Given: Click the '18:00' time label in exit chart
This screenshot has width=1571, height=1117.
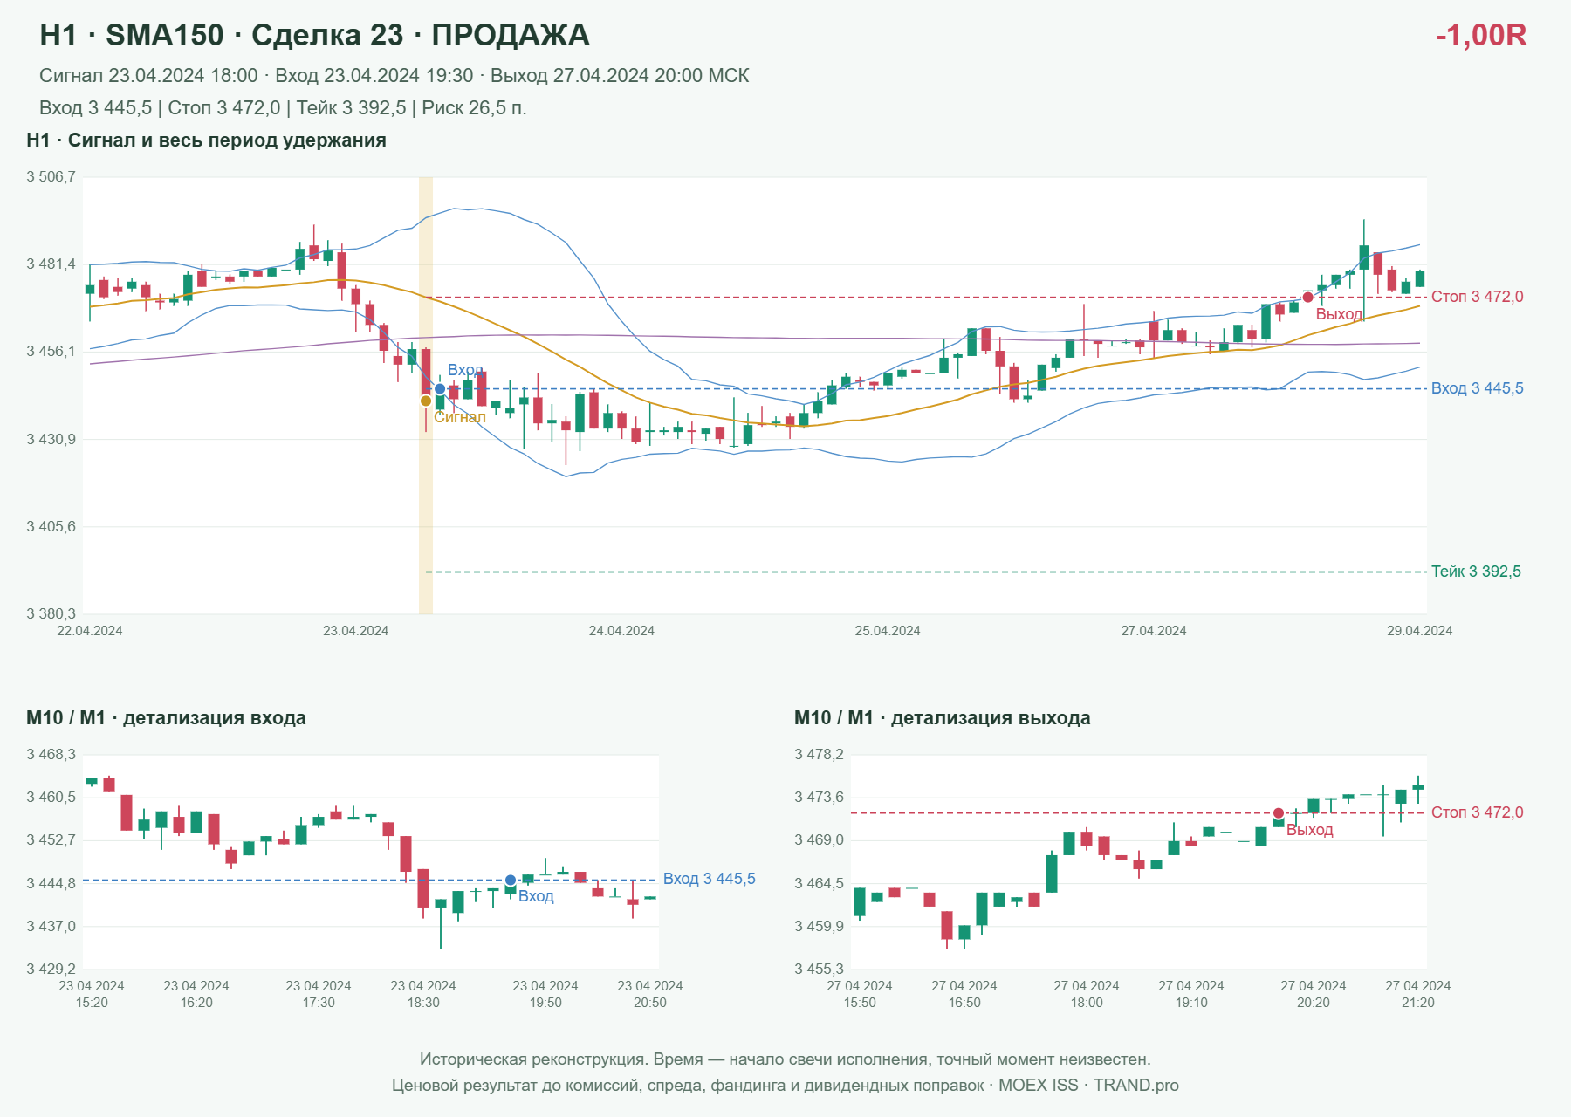Looking at the screenshot, I should click(x=1087, y=1003).
